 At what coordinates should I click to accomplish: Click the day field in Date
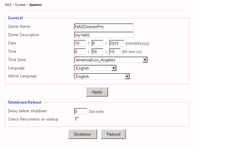97,43
